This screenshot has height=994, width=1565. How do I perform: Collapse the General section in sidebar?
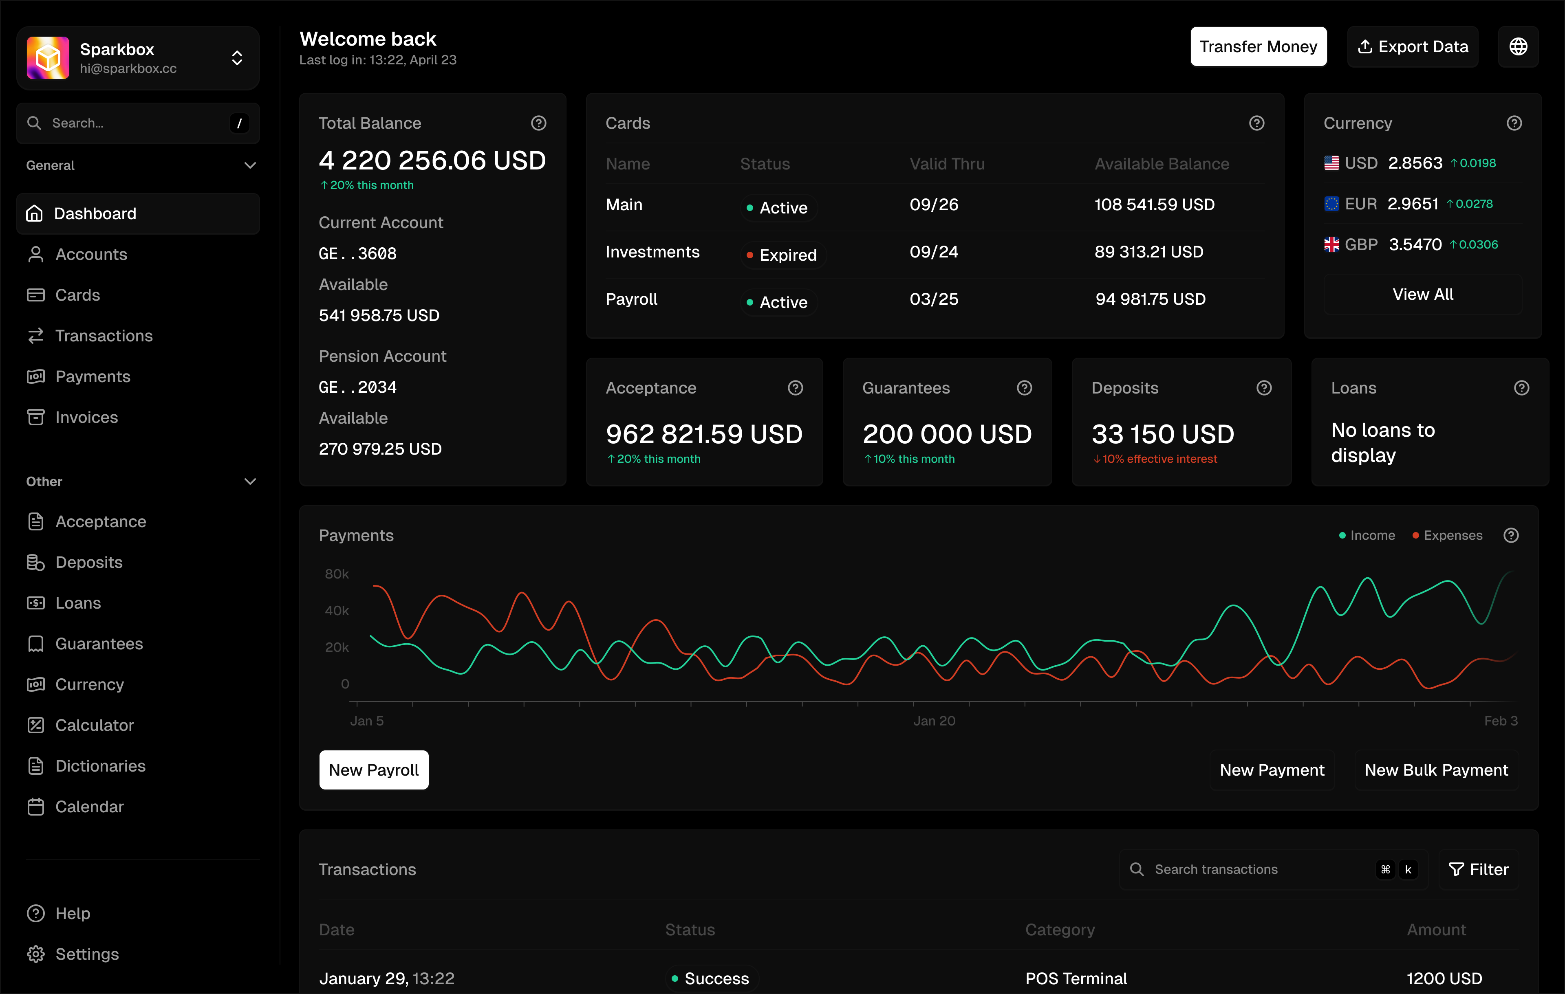click(250, 165)
